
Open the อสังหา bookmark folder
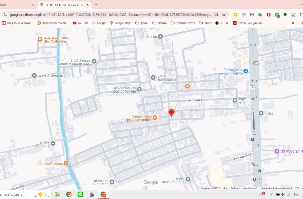pyautogui.click(x=205, y=23)
